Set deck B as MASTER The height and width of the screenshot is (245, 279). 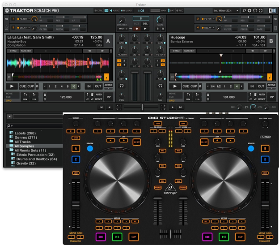(x=189, y=51)
